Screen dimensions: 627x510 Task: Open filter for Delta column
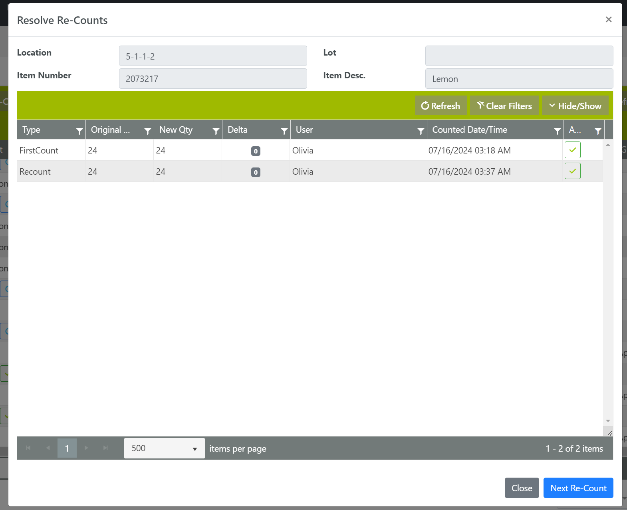pos(284,131)
